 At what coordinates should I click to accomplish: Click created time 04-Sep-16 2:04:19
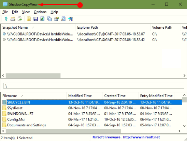(120, 102)
